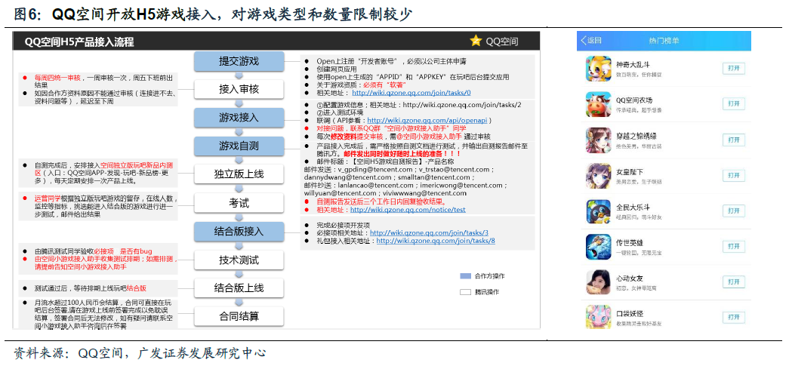Click the QQ空间H5产品接入流程 title
This screenshot has width=789, height=366.
click(79, 42)
